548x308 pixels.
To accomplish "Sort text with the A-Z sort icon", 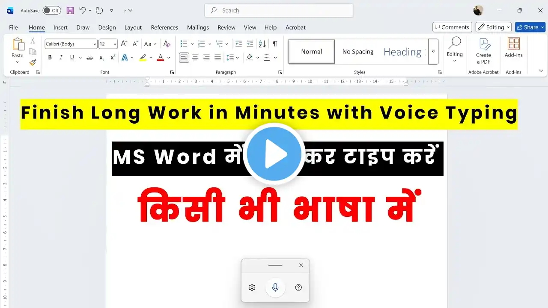I will (x=262, y=44).
